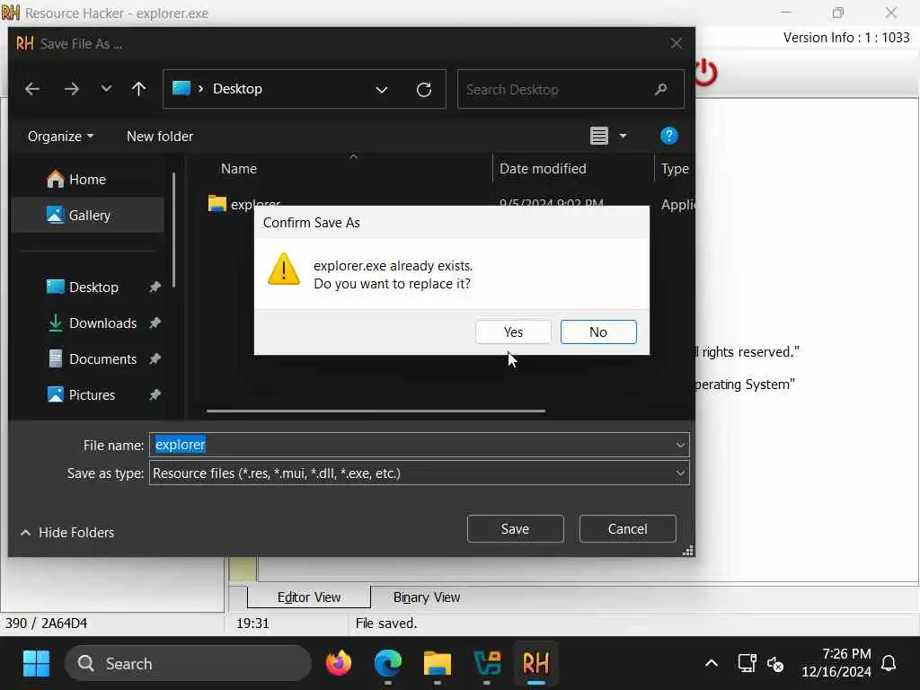Click the search magnifier icon

click(660, 89)
